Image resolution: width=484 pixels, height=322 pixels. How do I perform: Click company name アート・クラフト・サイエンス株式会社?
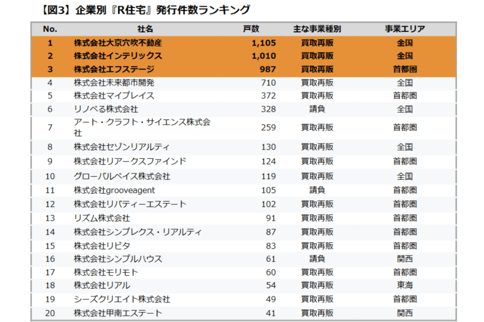[x=142, y=127]
